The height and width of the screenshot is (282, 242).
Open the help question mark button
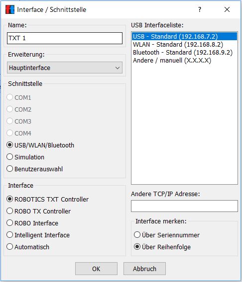pyautogui.click(x=200, y=9)
